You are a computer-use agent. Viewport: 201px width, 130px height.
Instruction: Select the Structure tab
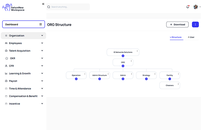coord(176,37)
